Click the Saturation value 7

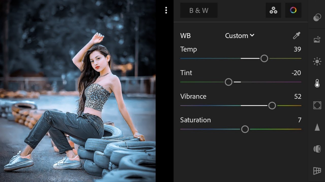point(300,120)
